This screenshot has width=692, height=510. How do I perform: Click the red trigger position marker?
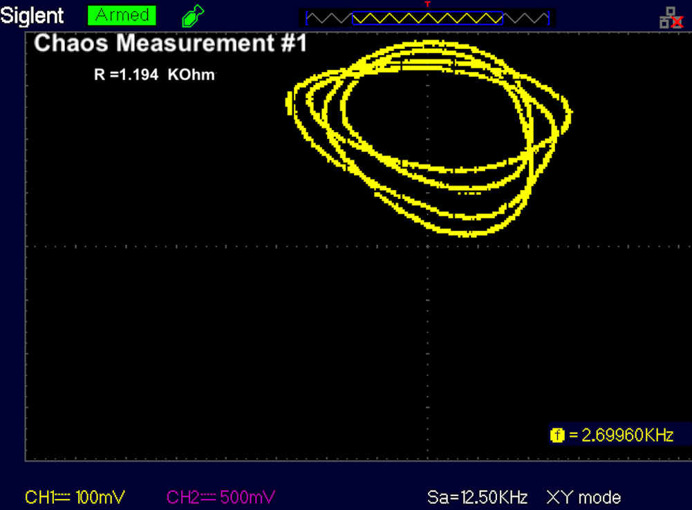pos(426,6)
